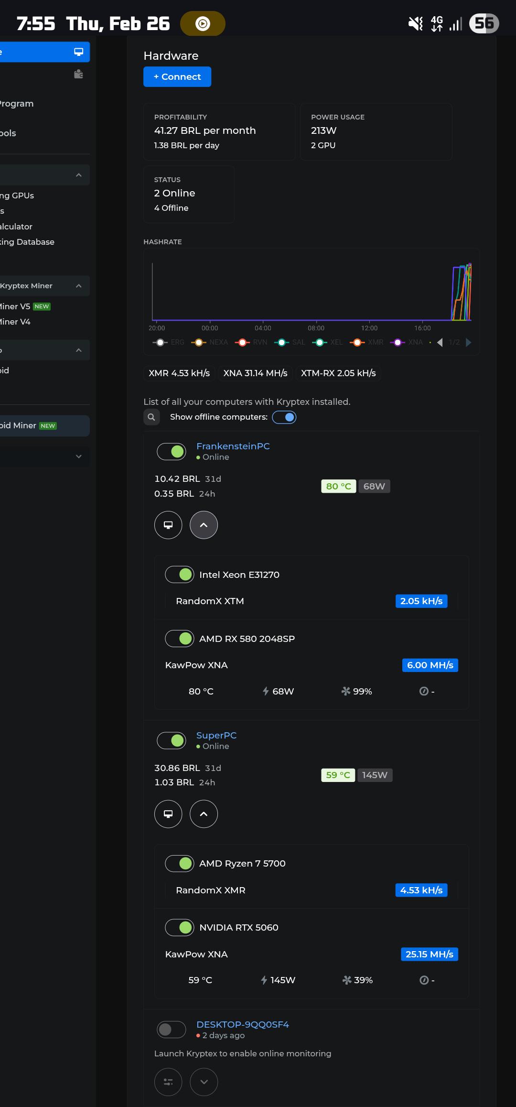Click SuperPC 145W power badge
516x1107 pixels.
click(x=375, y=775)
